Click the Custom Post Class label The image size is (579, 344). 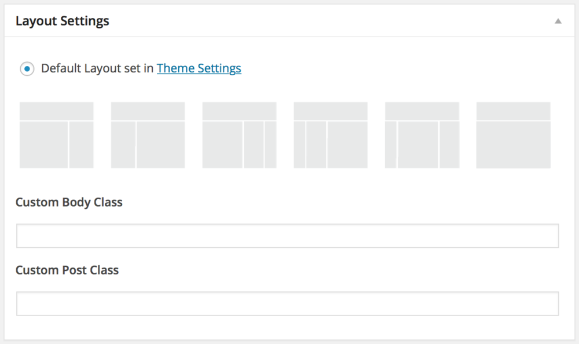[67, 270]
